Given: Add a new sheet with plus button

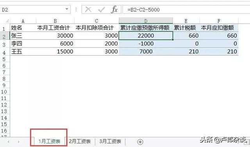Looking at the screenshot, I should pyautogui.click(x=140, y=142).
